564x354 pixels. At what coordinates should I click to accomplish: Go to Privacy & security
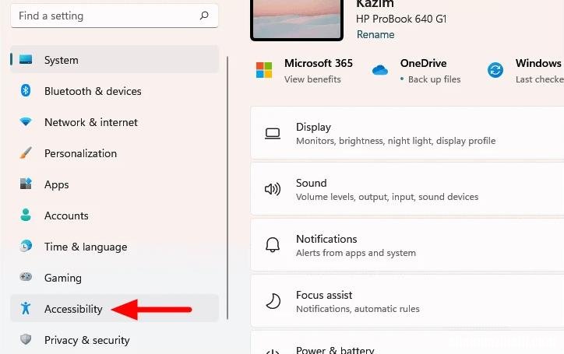point(115,340)
